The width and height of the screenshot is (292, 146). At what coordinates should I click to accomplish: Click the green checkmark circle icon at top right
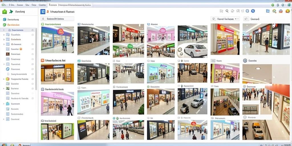(x=273, y=5)
